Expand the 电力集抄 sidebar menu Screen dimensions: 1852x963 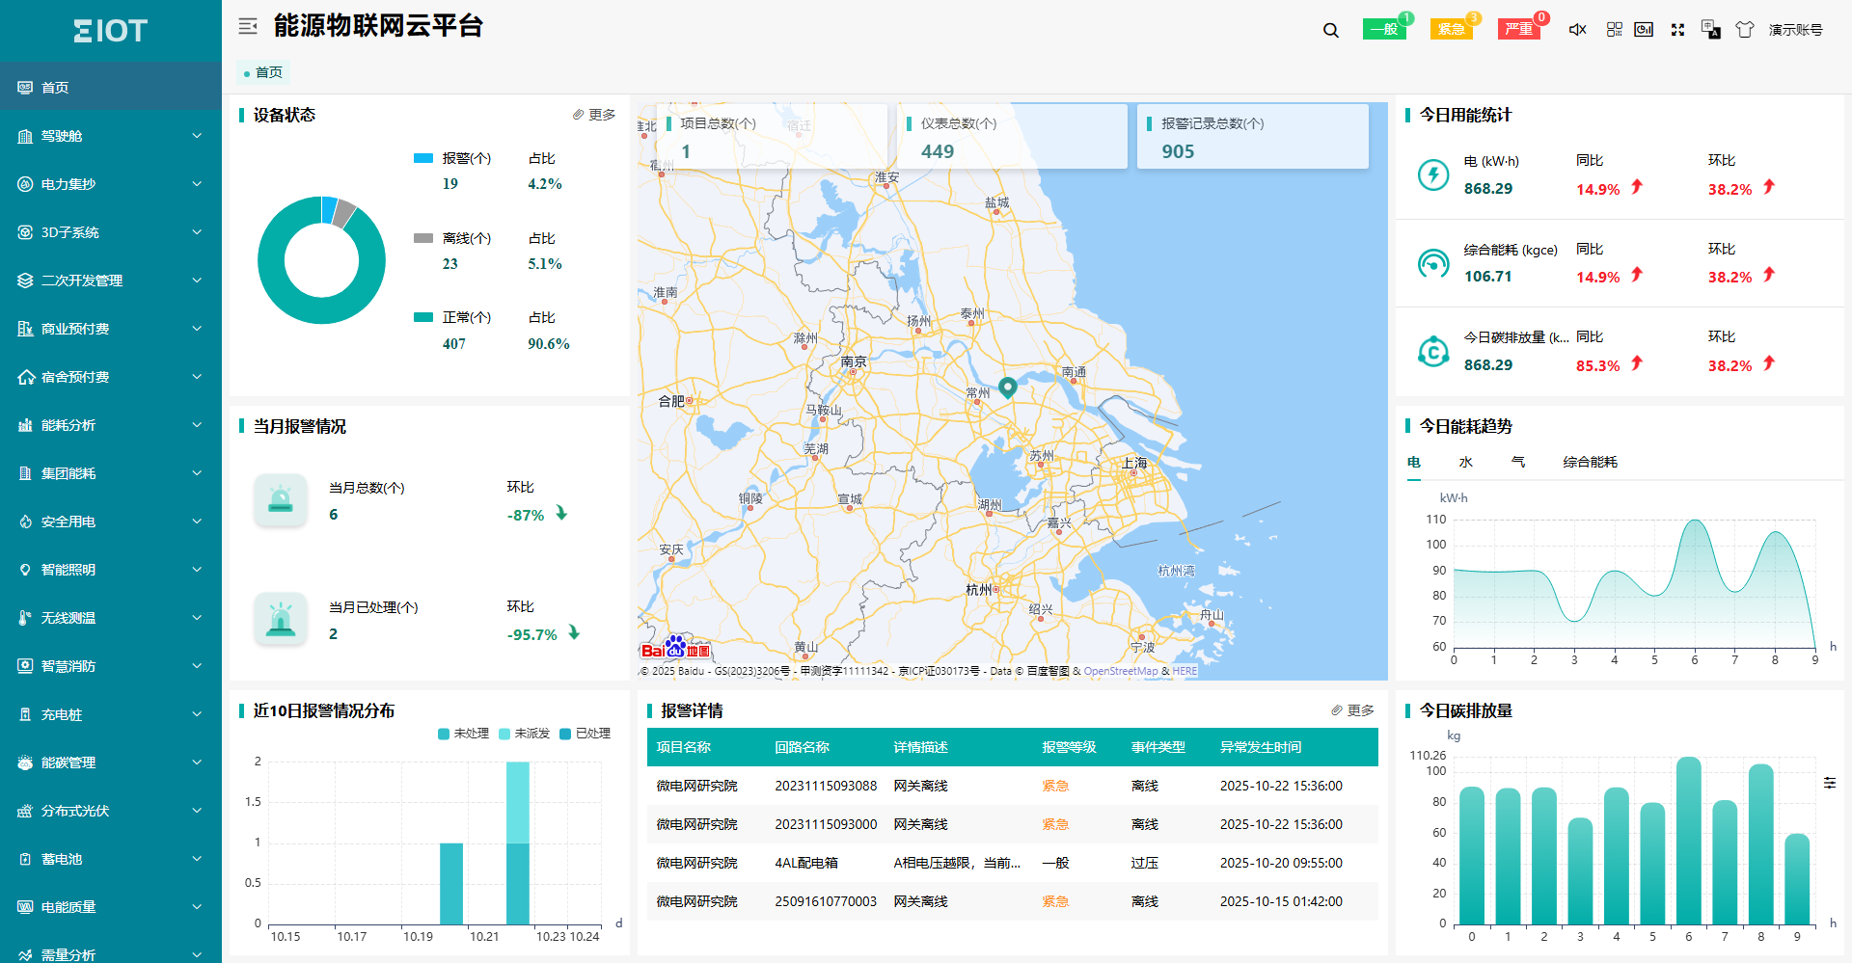tap(111, 184)
